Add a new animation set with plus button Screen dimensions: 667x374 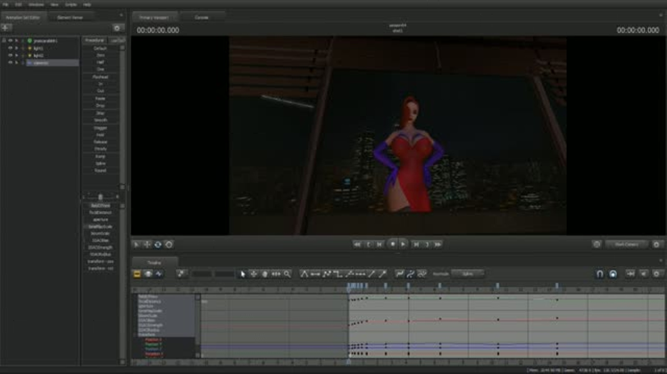(x=6, y=27)
